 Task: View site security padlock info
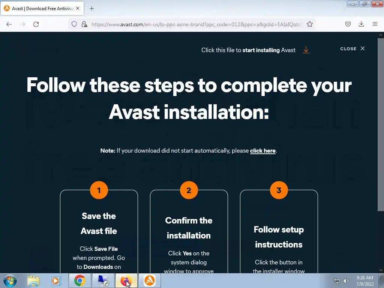[x=84, y=24]
